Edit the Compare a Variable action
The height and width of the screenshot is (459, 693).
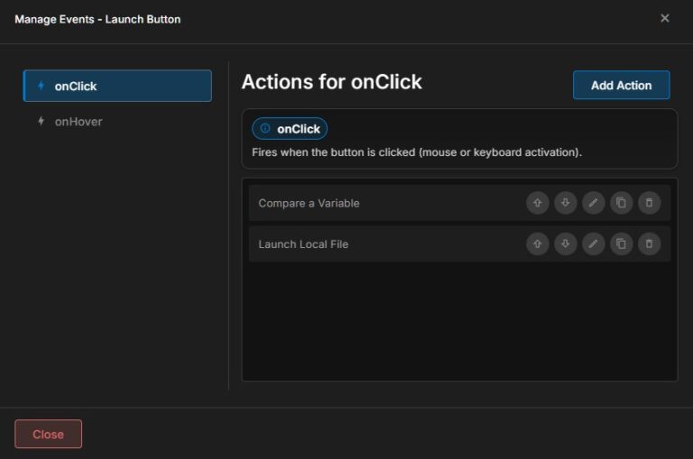[593, 203]
